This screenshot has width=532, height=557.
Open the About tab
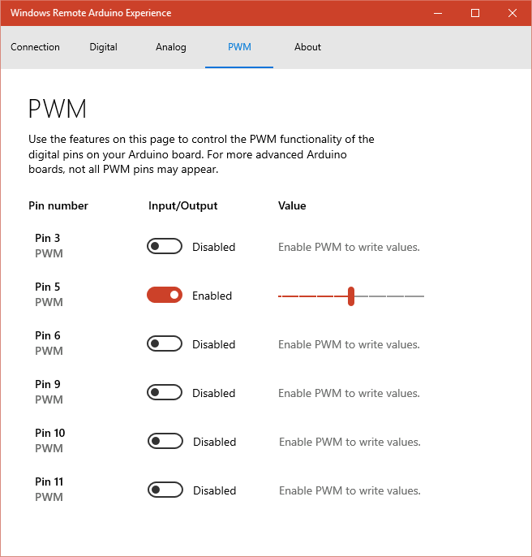[x=307, y=47]
